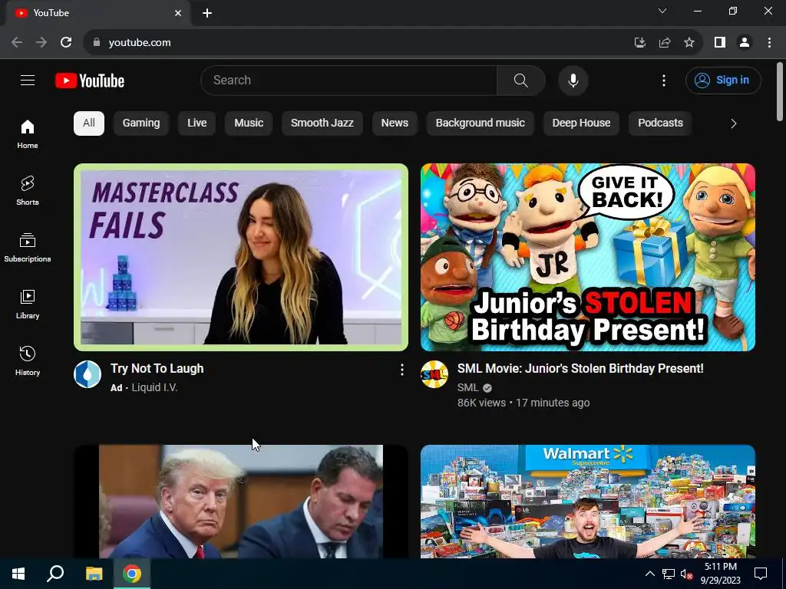This screenshot has height=589, width=786.
Task: Open the courtroom news video thumbnail
Action: coord(241,502)
